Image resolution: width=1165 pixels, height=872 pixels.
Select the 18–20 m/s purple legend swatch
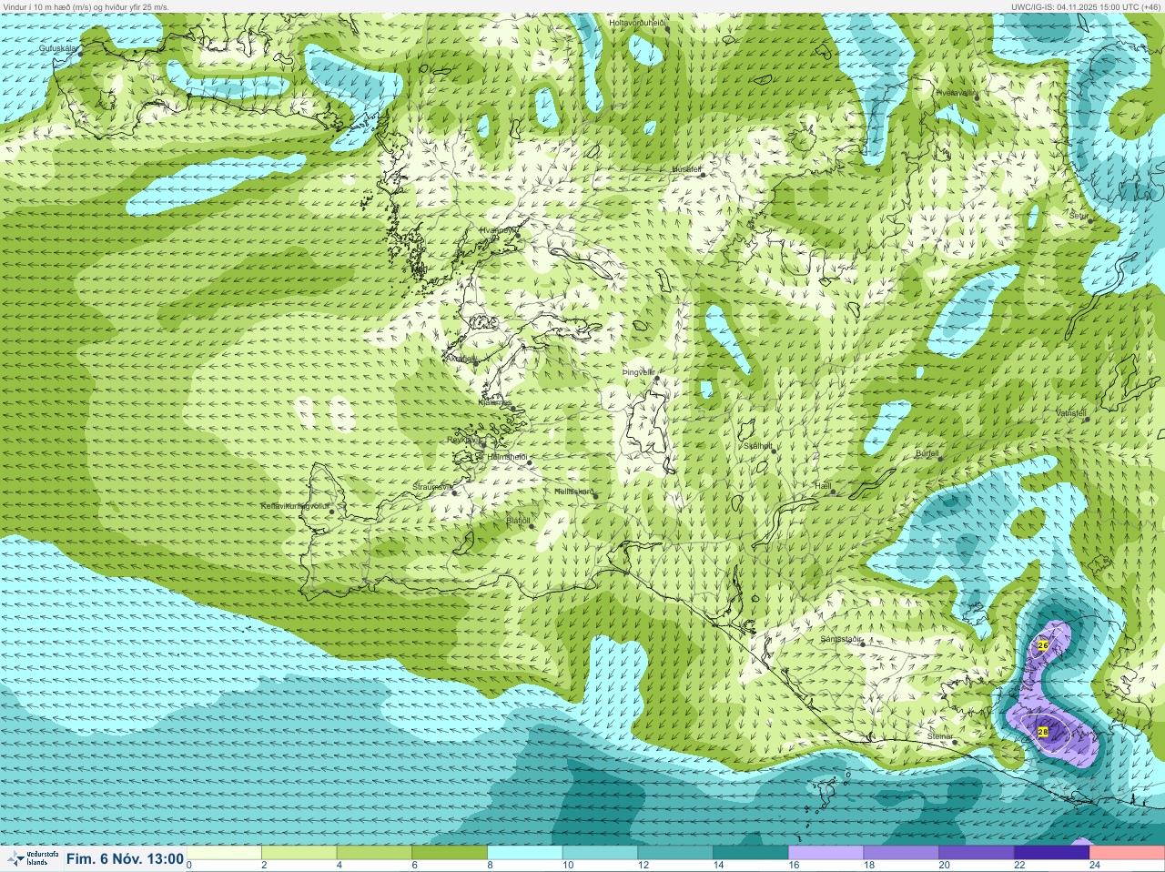click(x=901, y=853)
